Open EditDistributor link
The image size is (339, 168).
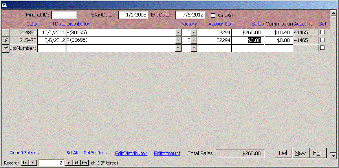coord(131,153)
